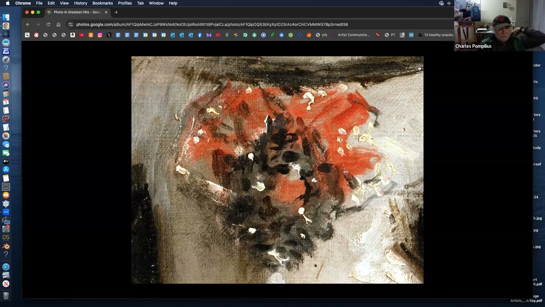Open Blender from the Dock
The height and width of the screenshot is (307, 545).
6,246
